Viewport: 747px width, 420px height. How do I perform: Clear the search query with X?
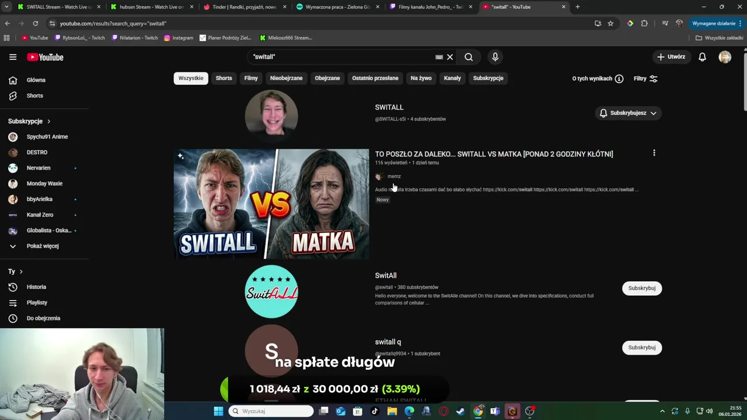pyautogui.click(x=450, y=57)
